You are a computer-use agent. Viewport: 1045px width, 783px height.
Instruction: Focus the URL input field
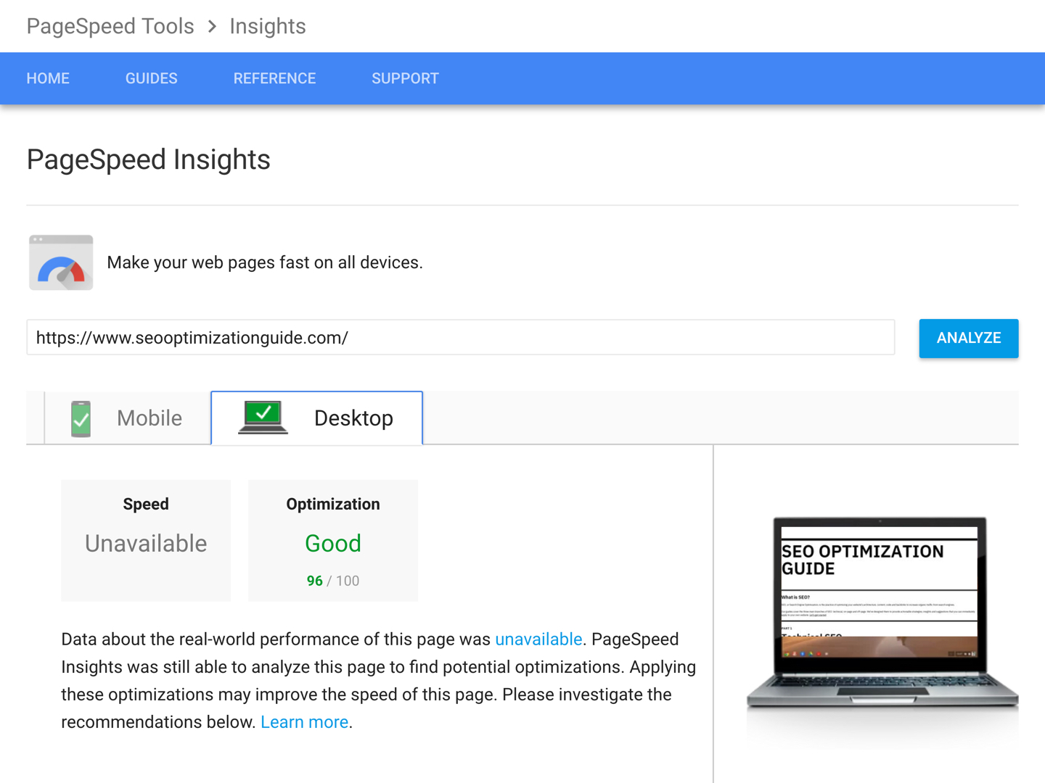461,338
